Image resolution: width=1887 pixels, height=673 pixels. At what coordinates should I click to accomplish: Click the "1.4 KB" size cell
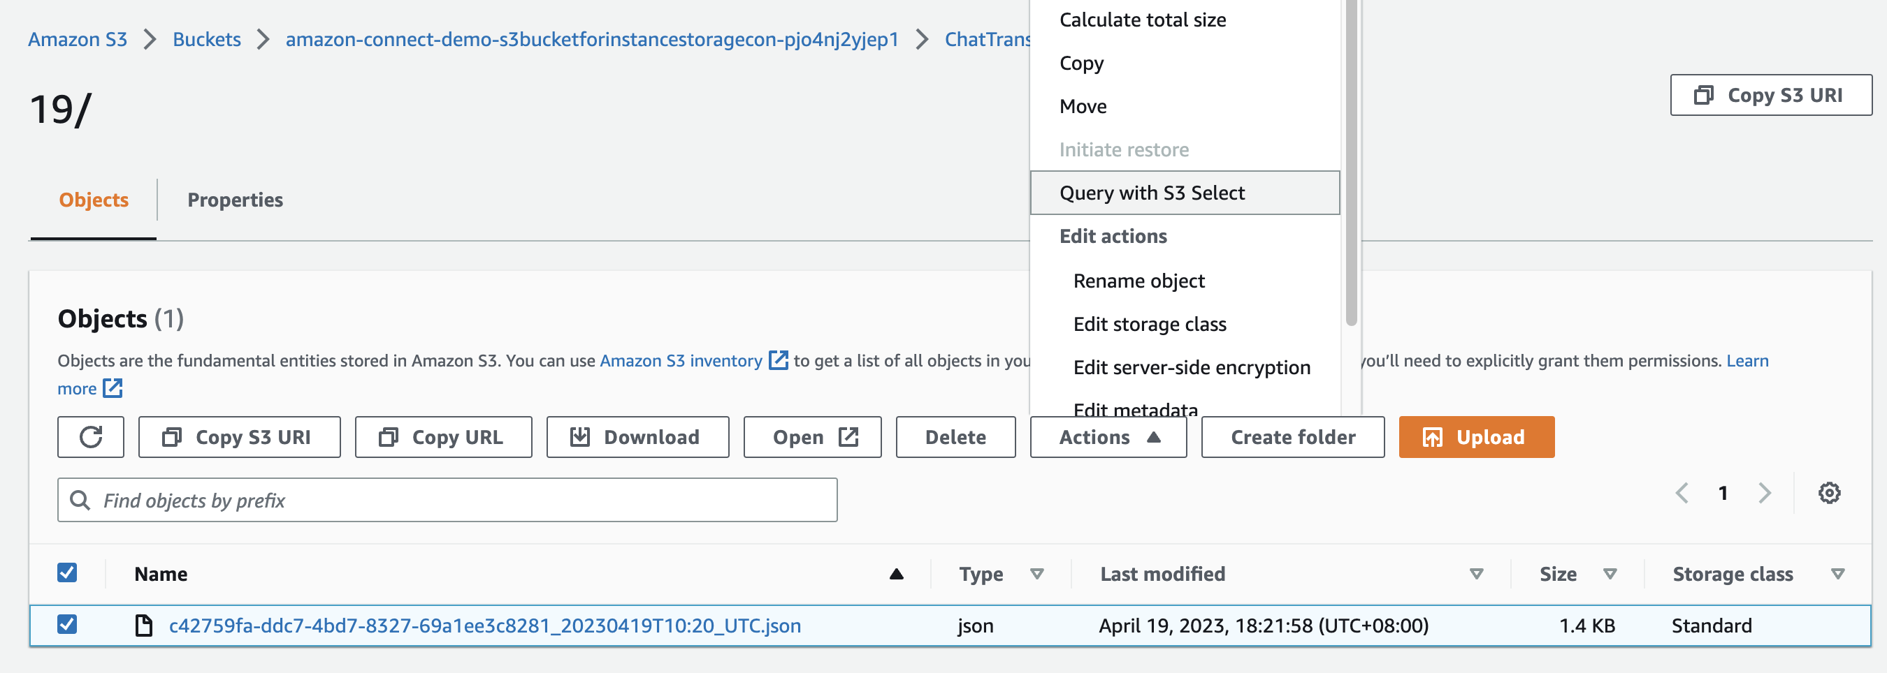[x=1586, y=626]
